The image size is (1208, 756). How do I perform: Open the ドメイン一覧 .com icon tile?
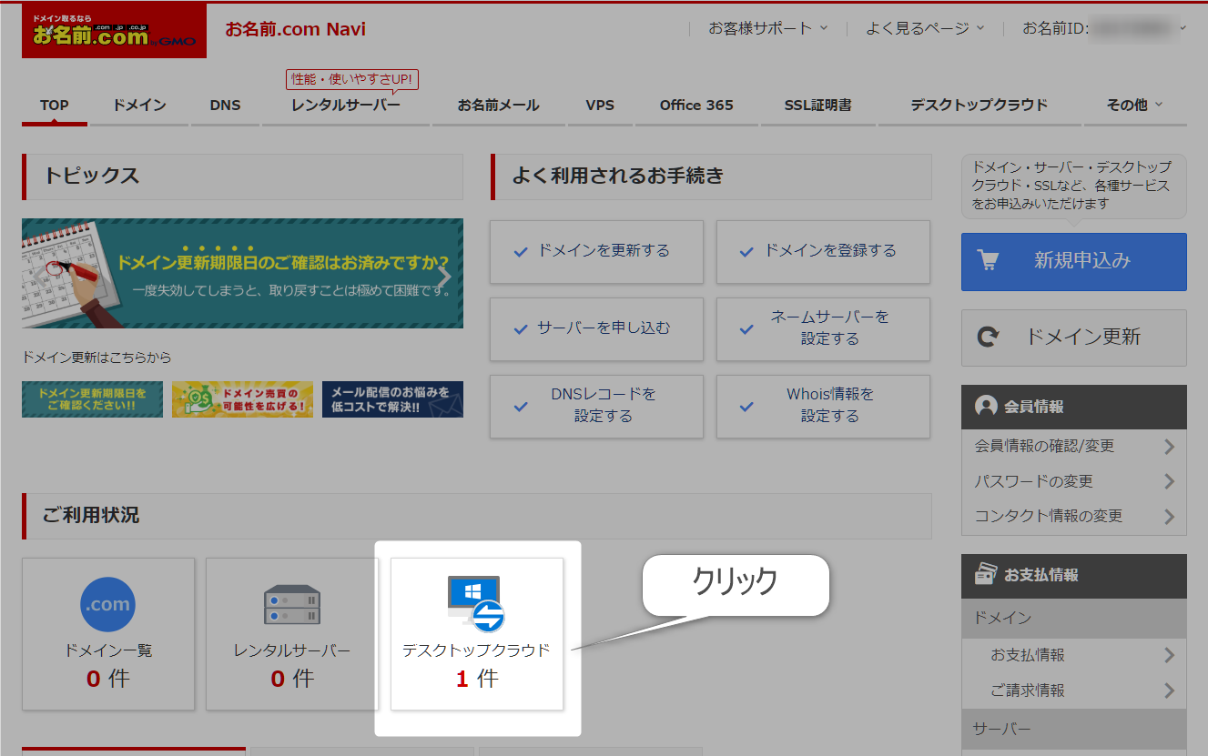[108, 634]
